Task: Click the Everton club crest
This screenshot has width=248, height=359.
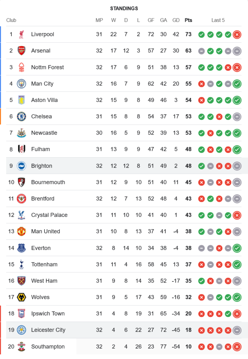Action: point(22,248)
